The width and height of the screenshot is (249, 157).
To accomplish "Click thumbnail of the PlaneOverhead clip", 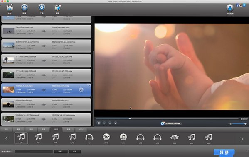I will tap(9, 31).
